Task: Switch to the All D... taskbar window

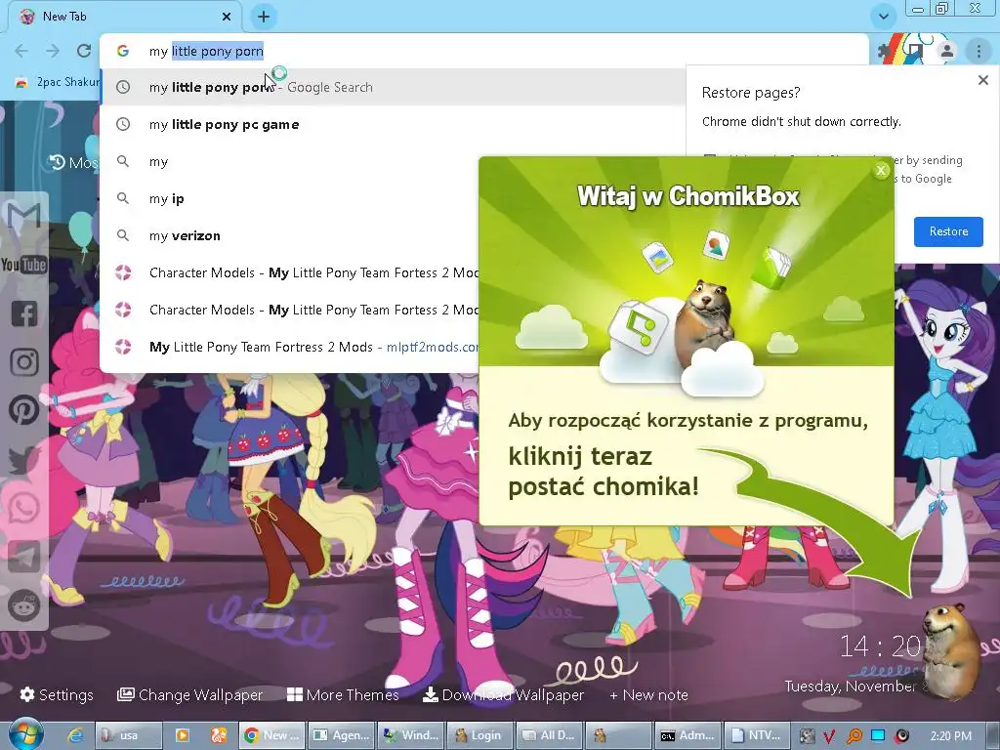Action: point(549,735)
